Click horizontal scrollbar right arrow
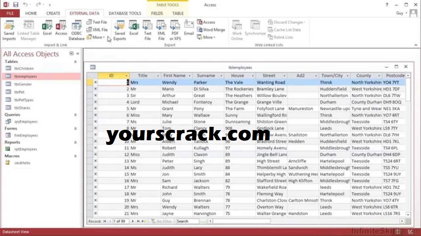The width and height of the screenshot is (421, 236). click(402, 221)
